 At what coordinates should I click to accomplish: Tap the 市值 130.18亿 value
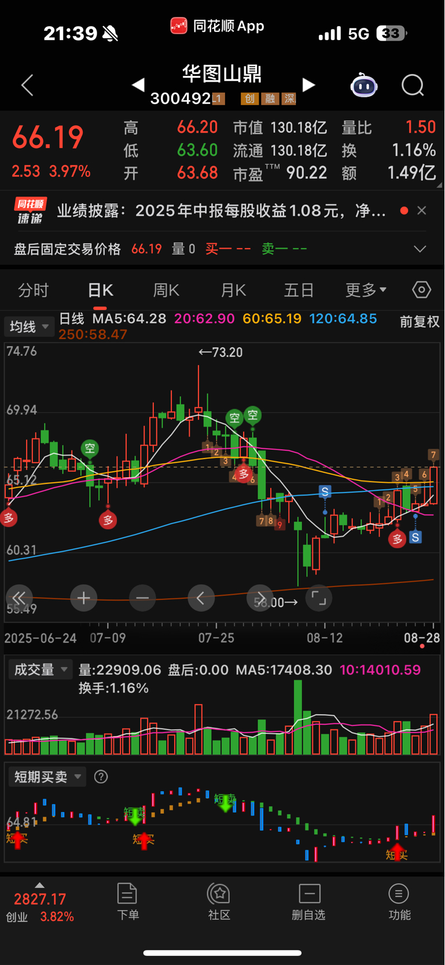[x=299, y=127]
